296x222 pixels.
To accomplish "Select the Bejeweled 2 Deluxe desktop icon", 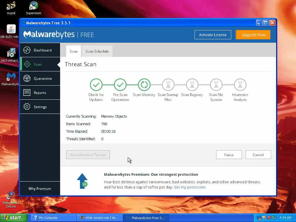I will [11, 195].
